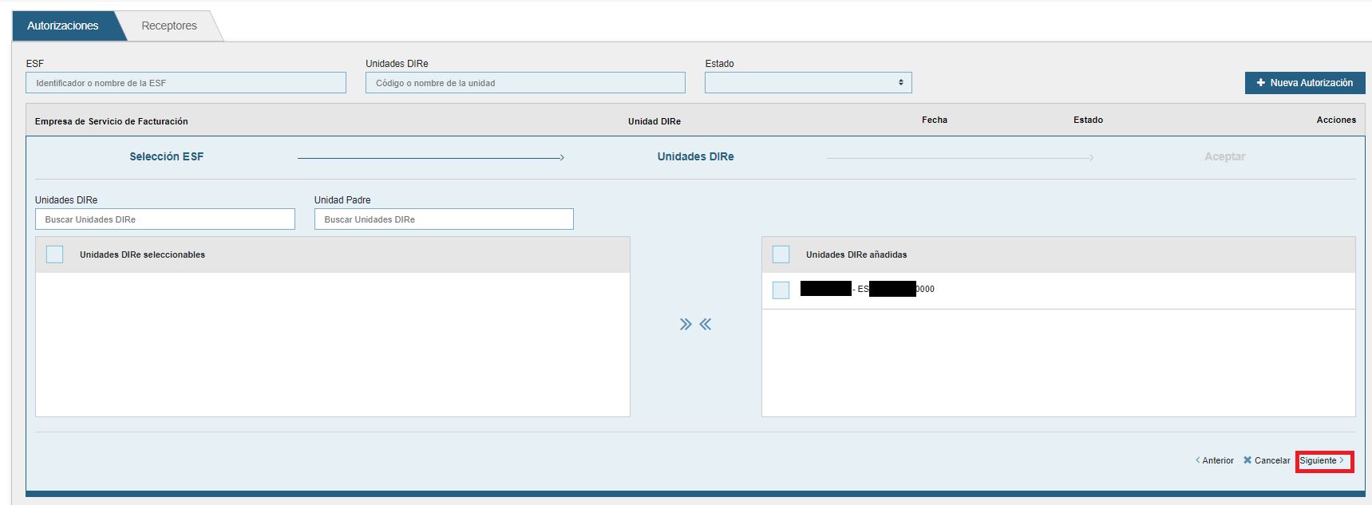This screenshot has height=505, width=1372.
Task: Click the plus icon on Nueva Autorización
Action: pos(1261,83)
